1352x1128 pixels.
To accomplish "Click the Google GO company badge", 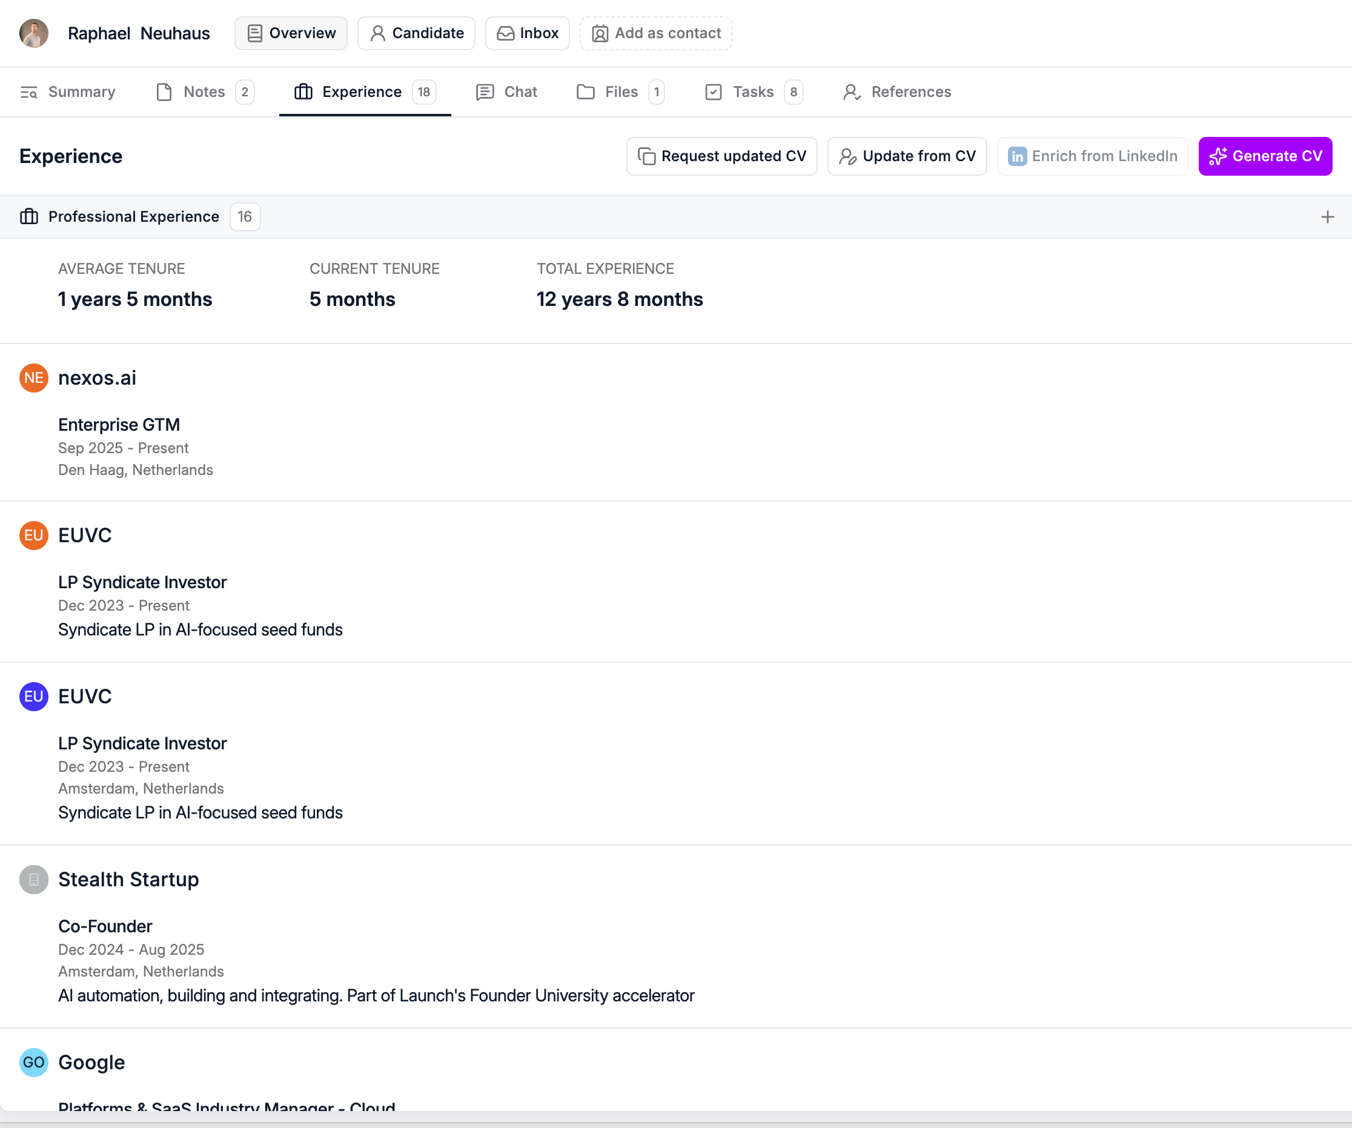I will pos(33,1063).
